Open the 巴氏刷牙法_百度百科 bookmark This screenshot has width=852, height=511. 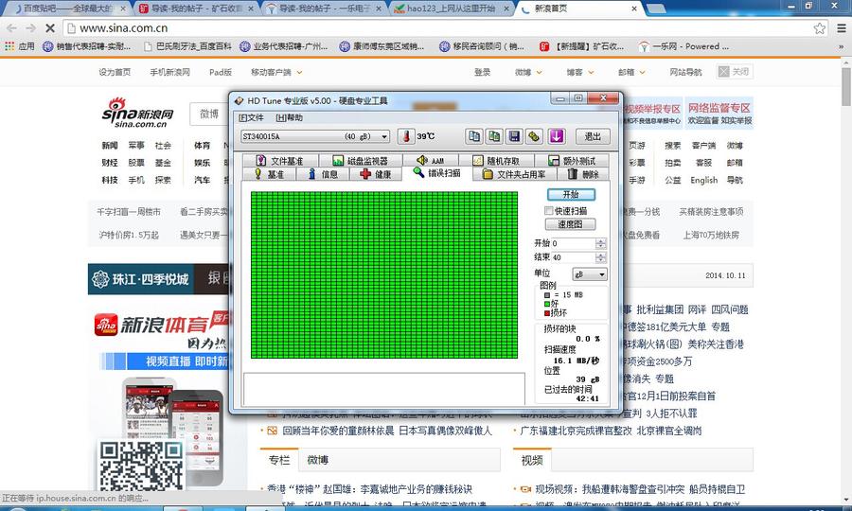tap(187, 46)
